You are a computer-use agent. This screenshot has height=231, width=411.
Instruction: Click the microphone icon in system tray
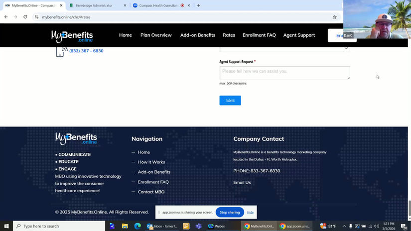(350, 226)
